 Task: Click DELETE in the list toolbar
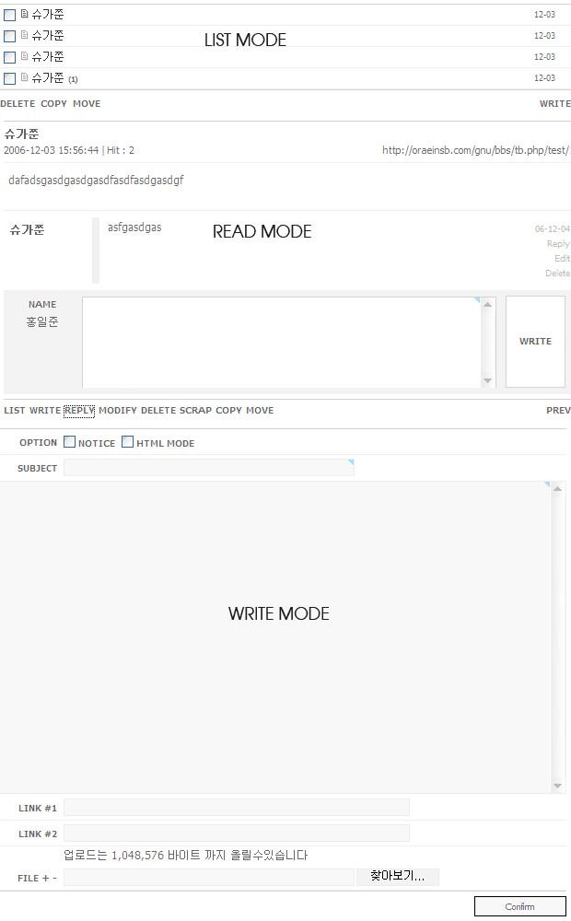pos(17,104)
